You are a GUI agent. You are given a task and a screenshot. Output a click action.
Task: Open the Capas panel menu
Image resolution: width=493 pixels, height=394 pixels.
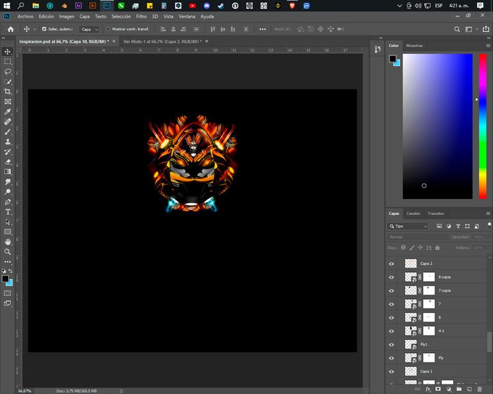(x=488, y=213)
